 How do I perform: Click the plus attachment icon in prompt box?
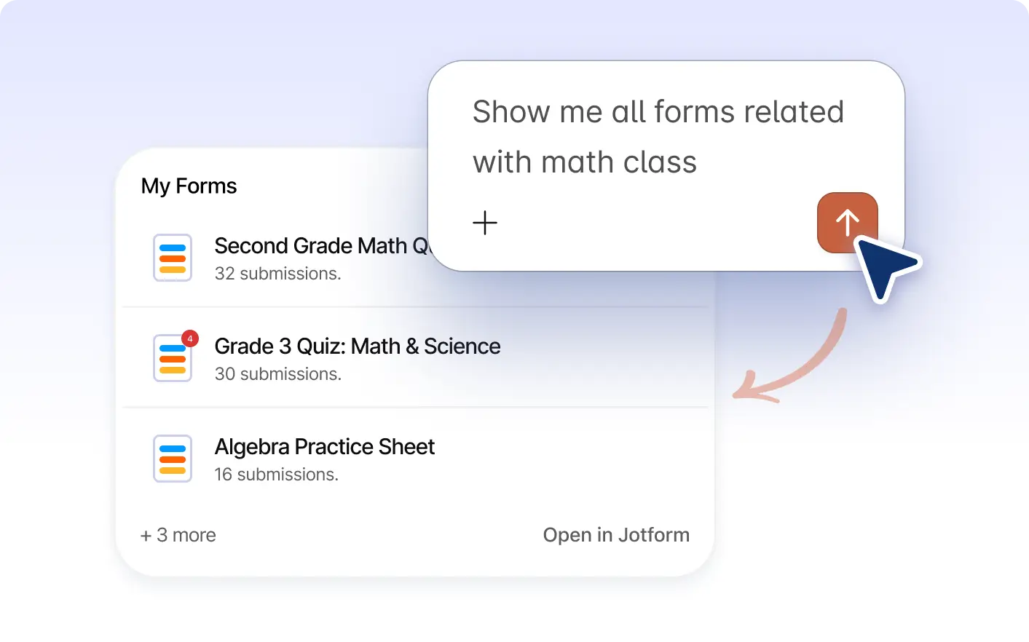tap(485, 223)
